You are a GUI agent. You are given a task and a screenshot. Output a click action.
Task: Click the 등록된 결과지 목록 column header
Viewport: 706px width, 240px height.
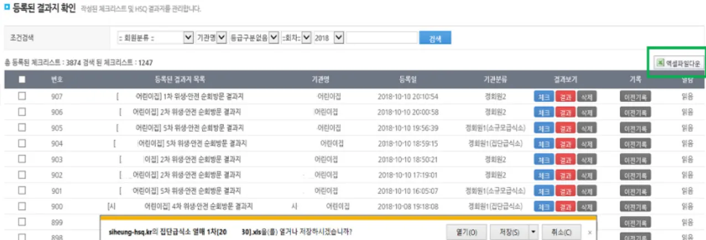180,79
